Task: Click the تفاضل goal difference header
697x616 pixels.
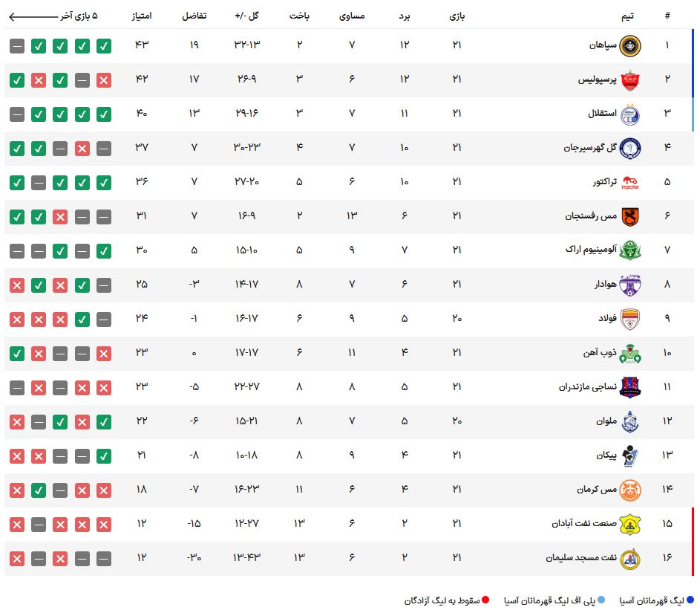Action: (x=194, y=16)
